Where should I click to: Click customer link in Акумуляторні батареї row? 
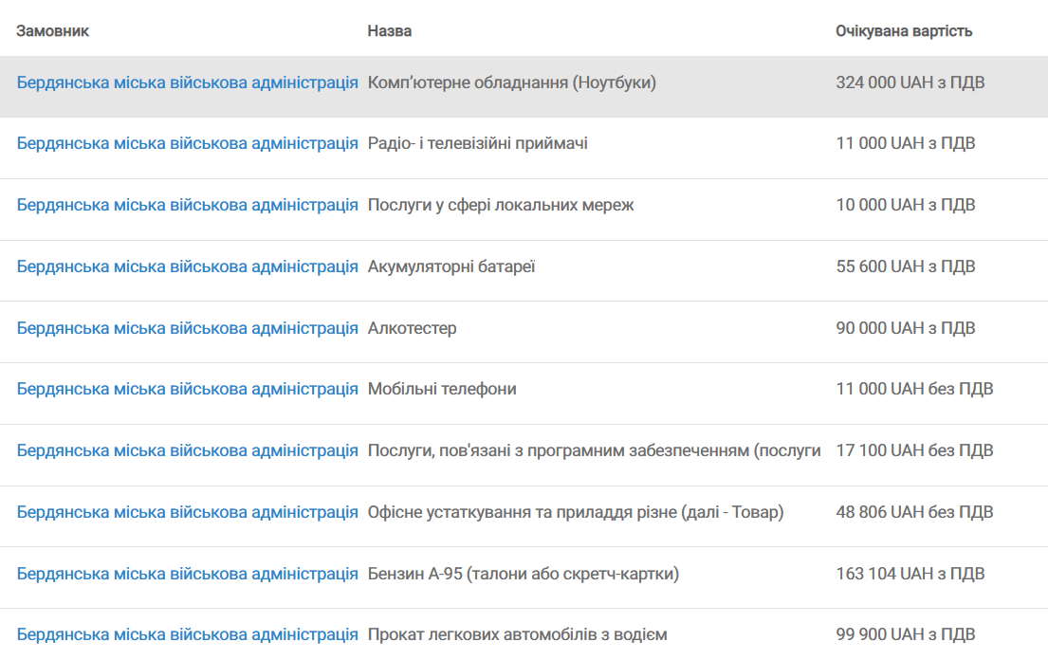187,266
